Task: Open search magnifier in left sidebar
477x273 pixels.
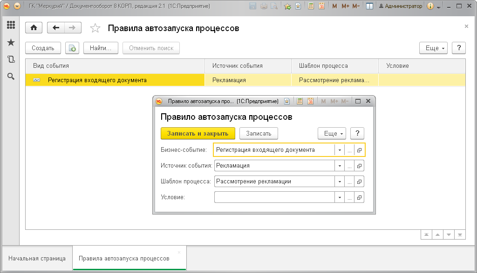Action: (11, 76)
